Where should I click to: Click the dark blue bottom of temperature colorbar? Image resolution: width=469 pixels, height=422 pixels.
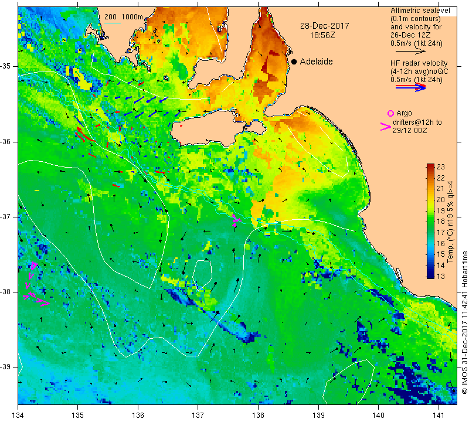coord(430,275)
